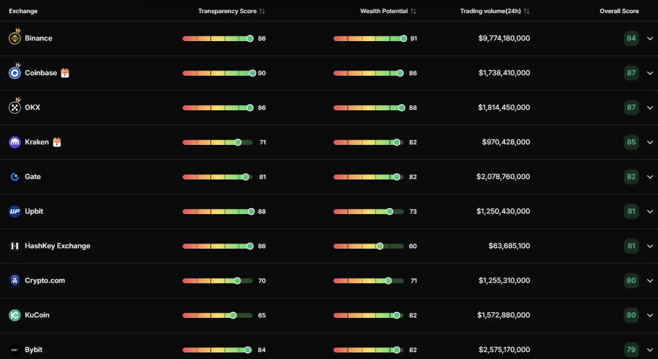
Task: Click the $970,428,000 trading volume
Action: coord(506,142)
